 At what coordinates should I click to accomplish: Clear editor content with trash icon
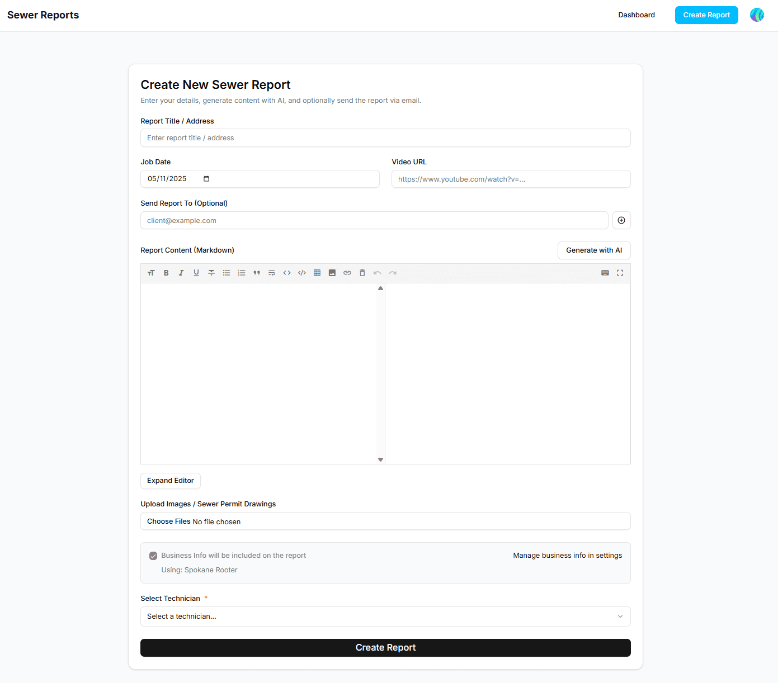click(362, 273)
